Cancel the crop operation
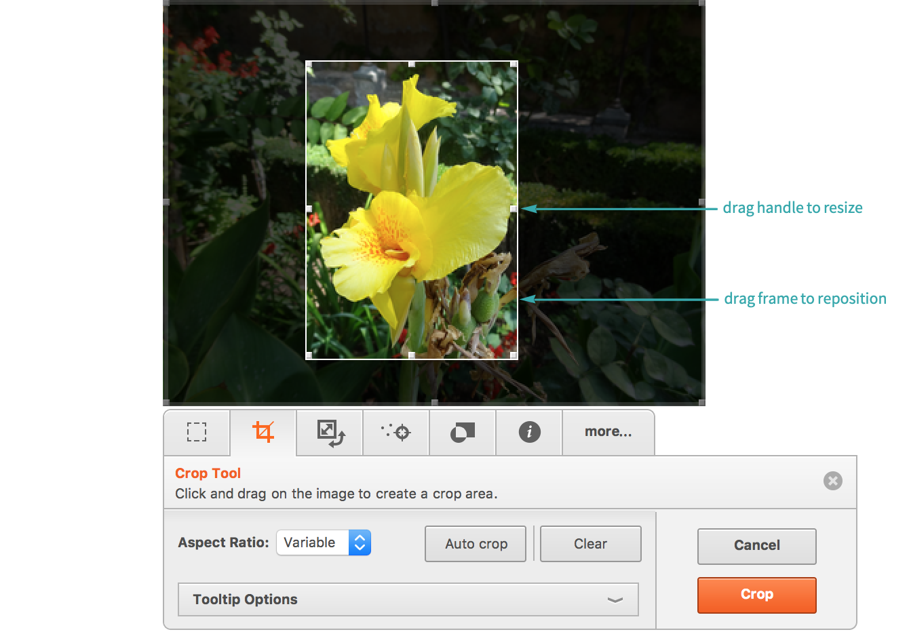The width and height of the screenshot is (909, 632). (756, 546)
